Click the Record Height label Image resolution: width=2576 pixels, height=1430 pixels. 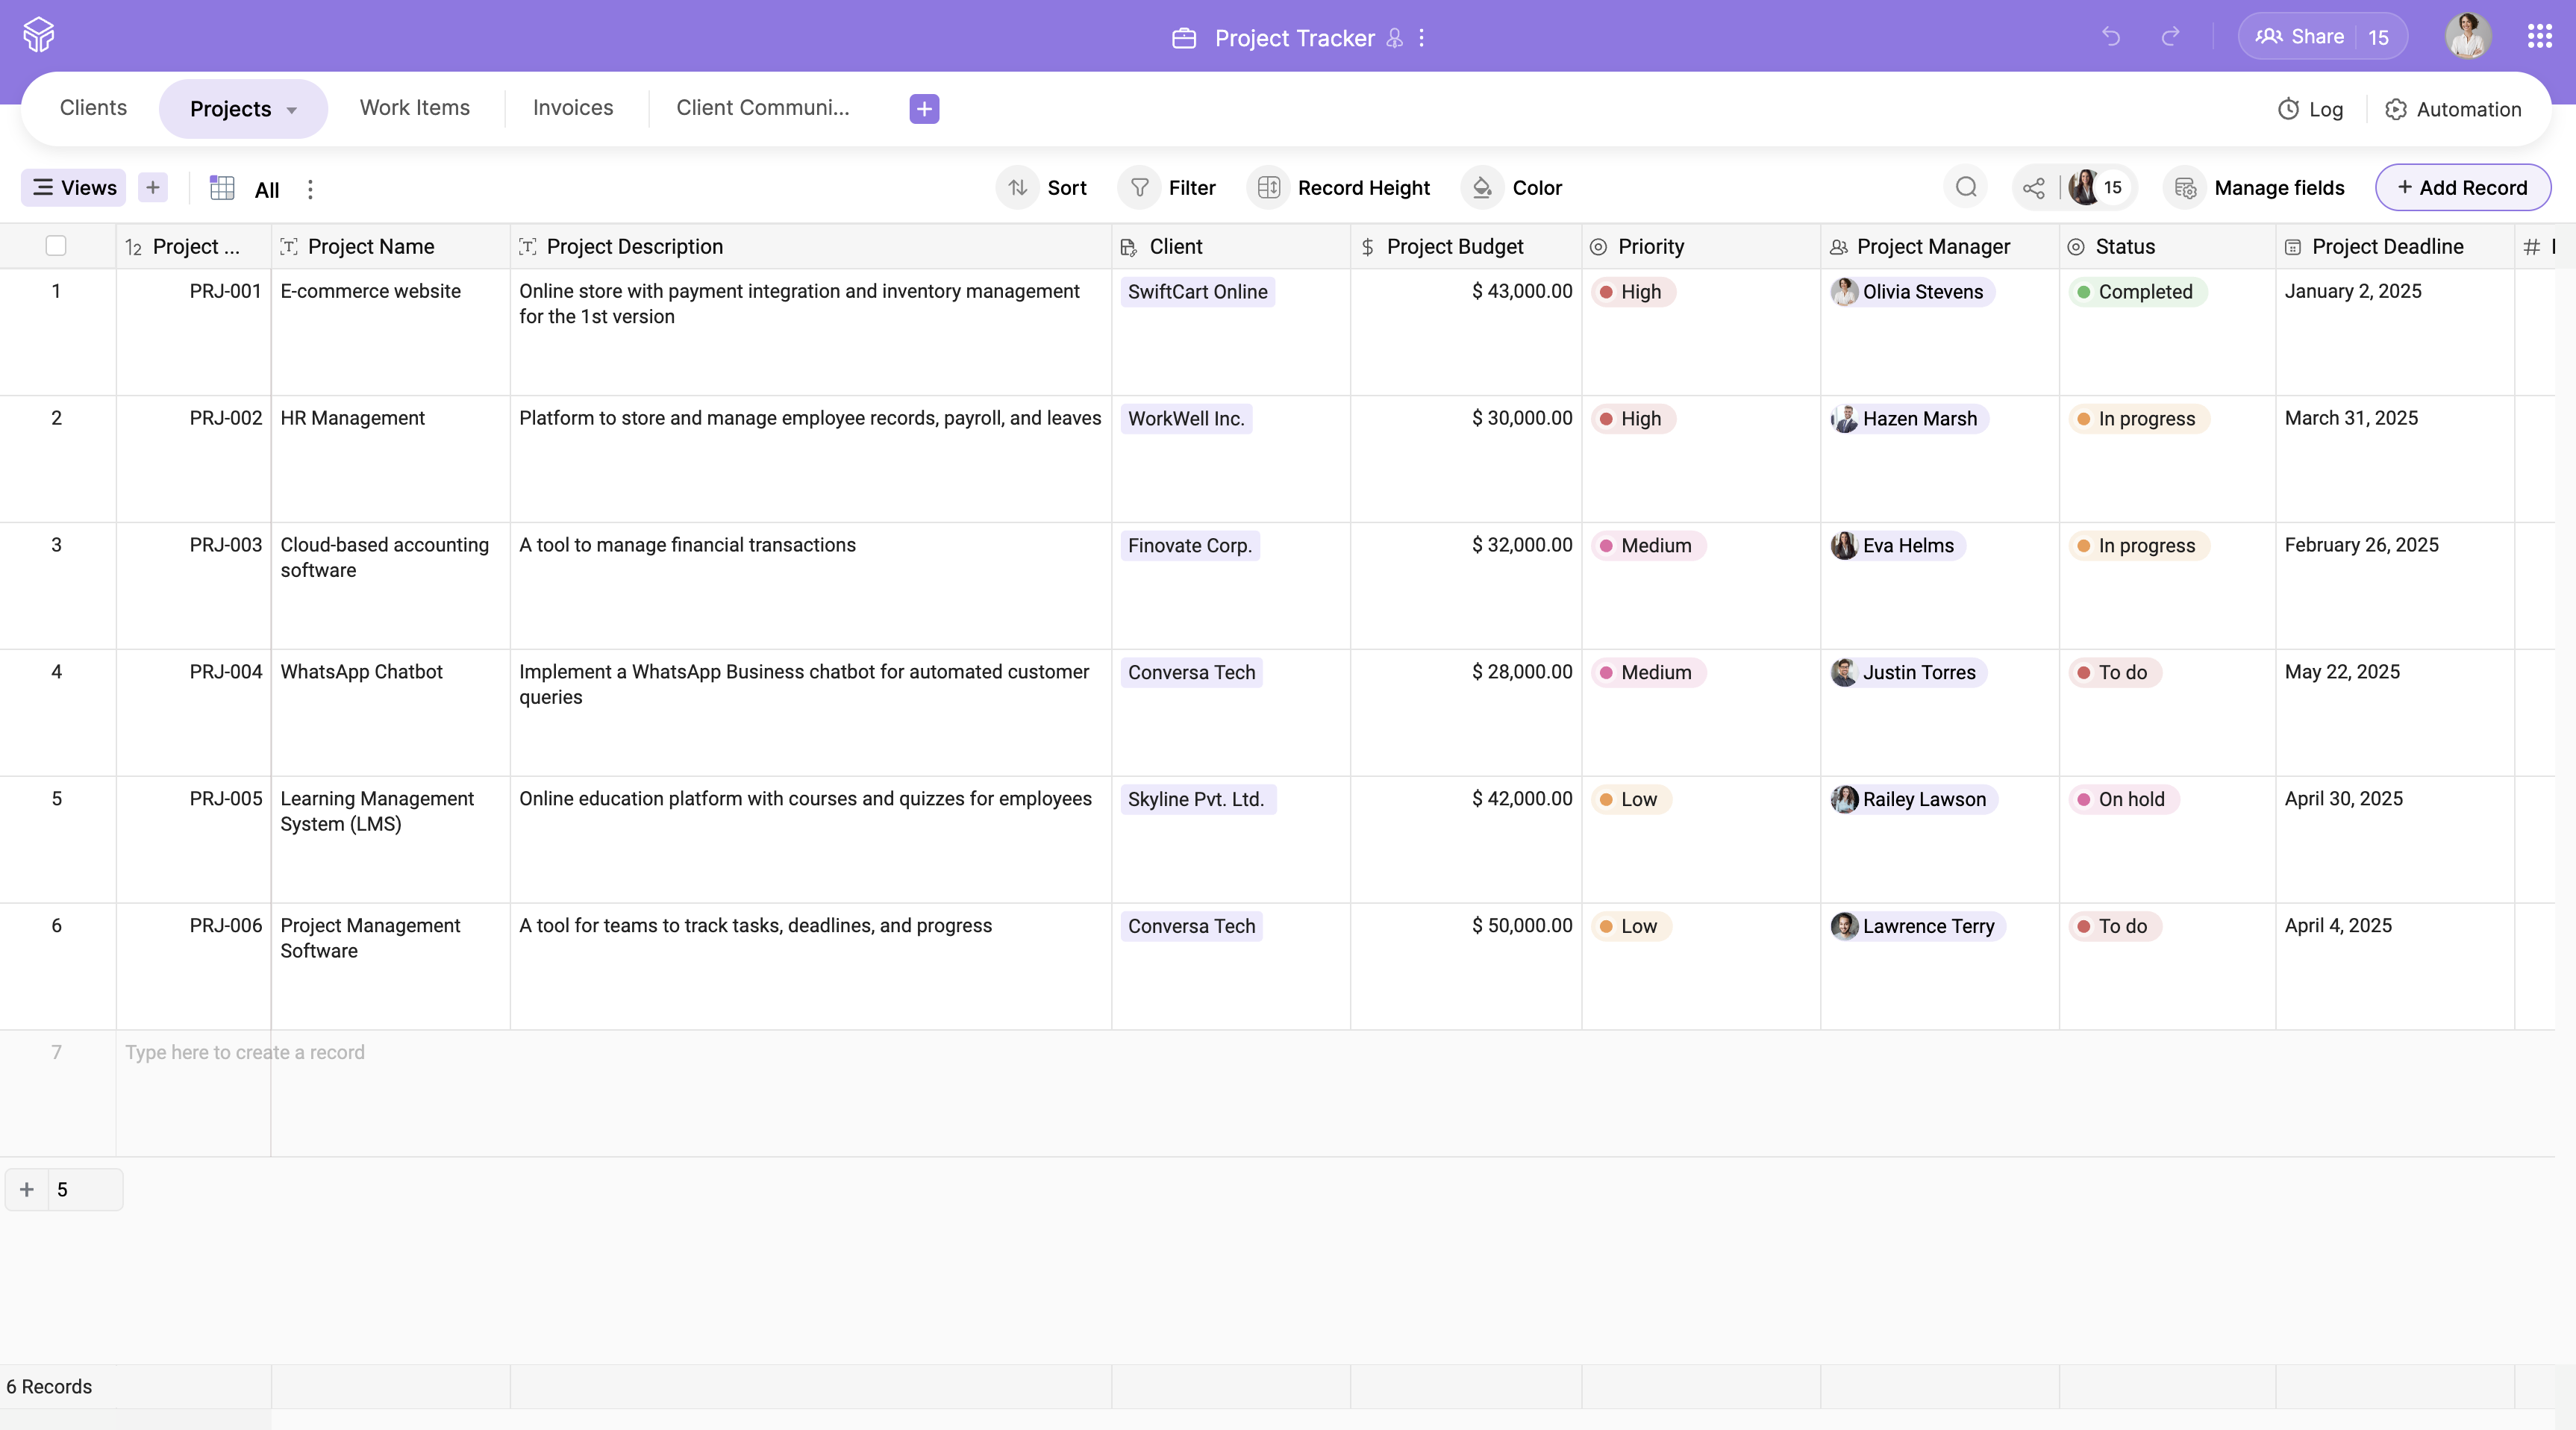[1363, 188]
